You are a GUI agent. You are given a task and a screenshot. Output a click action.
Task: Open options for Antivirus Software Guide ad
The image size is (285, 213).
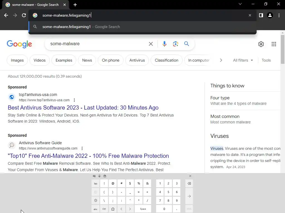(x=82, y=148)
